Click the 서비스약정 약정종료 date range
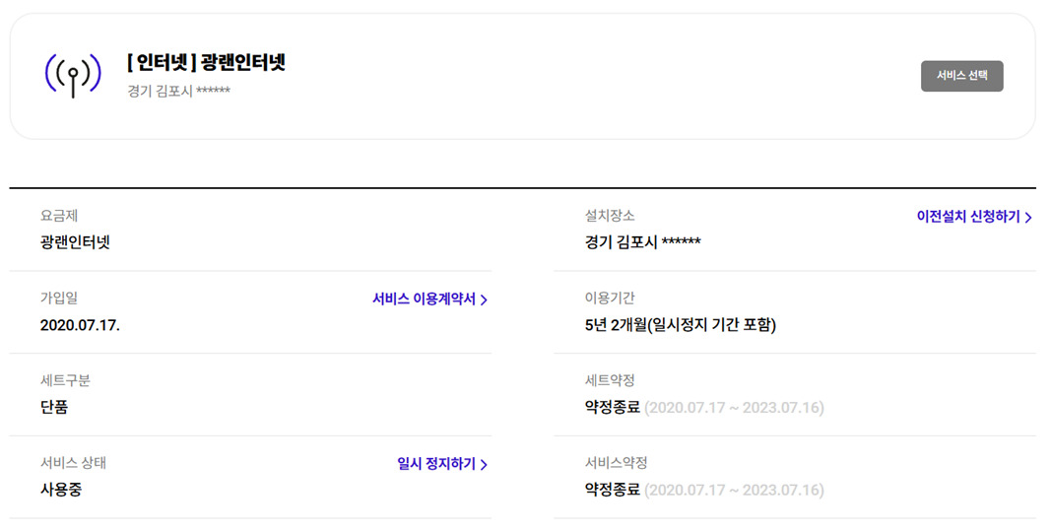 click(734, 490)
